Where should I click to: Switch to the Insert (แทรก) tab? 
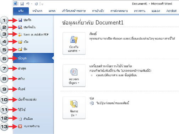(52, 11)
